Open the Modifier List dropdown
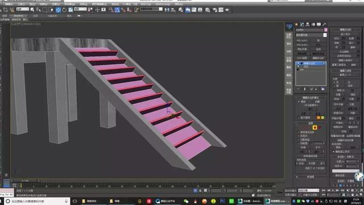 pos(311,35)
